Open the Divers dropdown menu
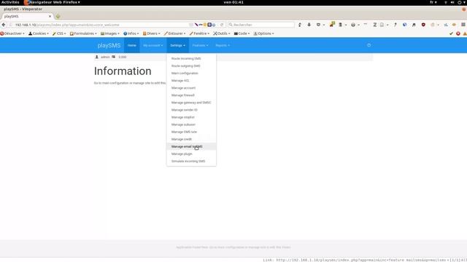 click(x=151, y=33)
